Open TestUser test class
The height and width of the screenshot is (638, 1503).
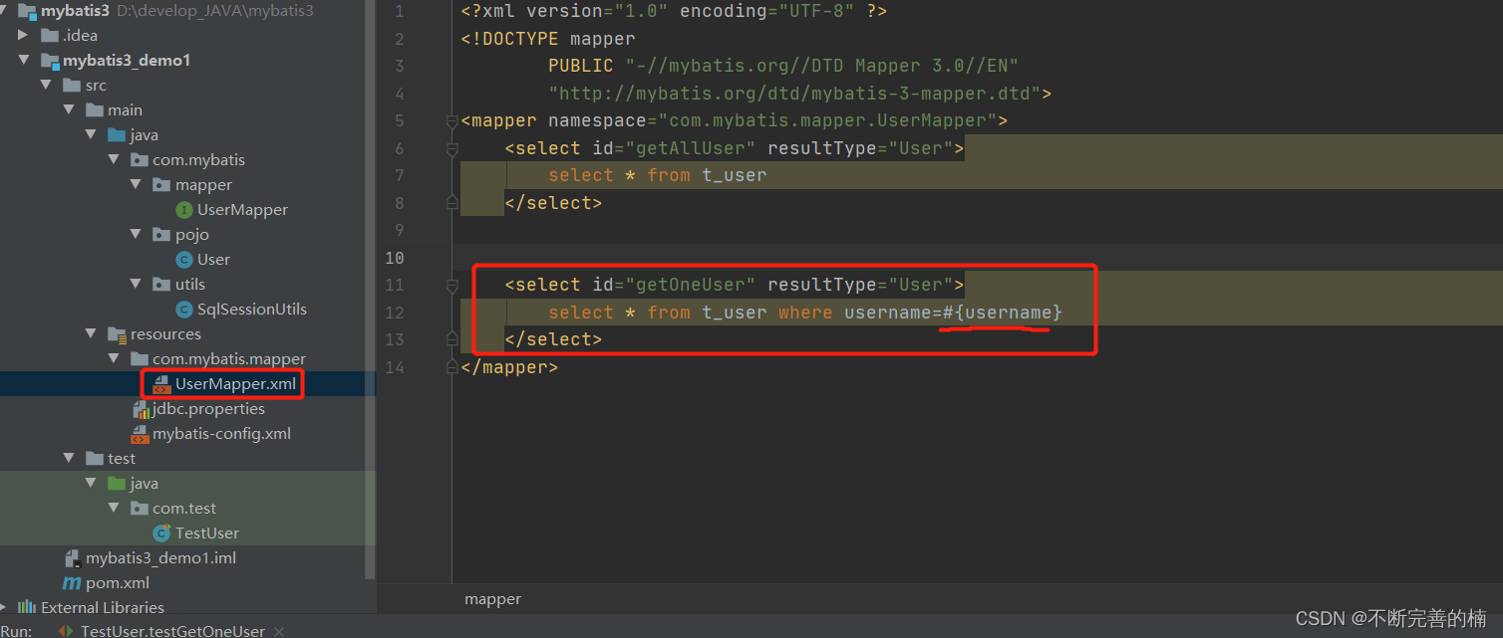coord(207,532)
